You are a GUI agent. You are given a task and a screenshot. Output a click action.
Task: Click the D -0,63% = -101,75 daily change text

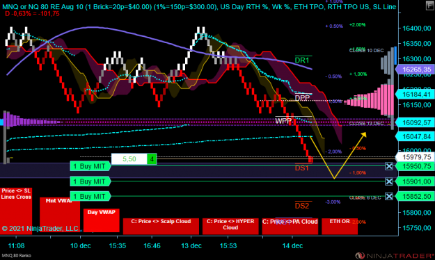[32, 14]
